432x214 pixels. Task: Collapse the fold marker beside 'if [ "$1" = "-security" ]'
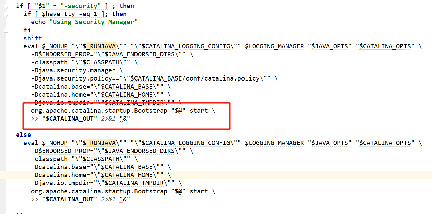6,6
